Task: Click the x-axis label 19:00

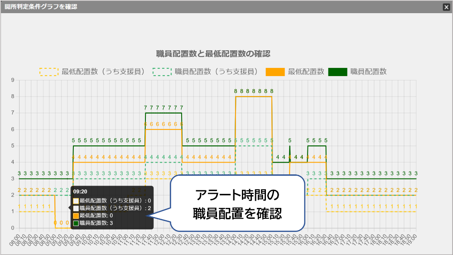Action: tap(412, 240)
